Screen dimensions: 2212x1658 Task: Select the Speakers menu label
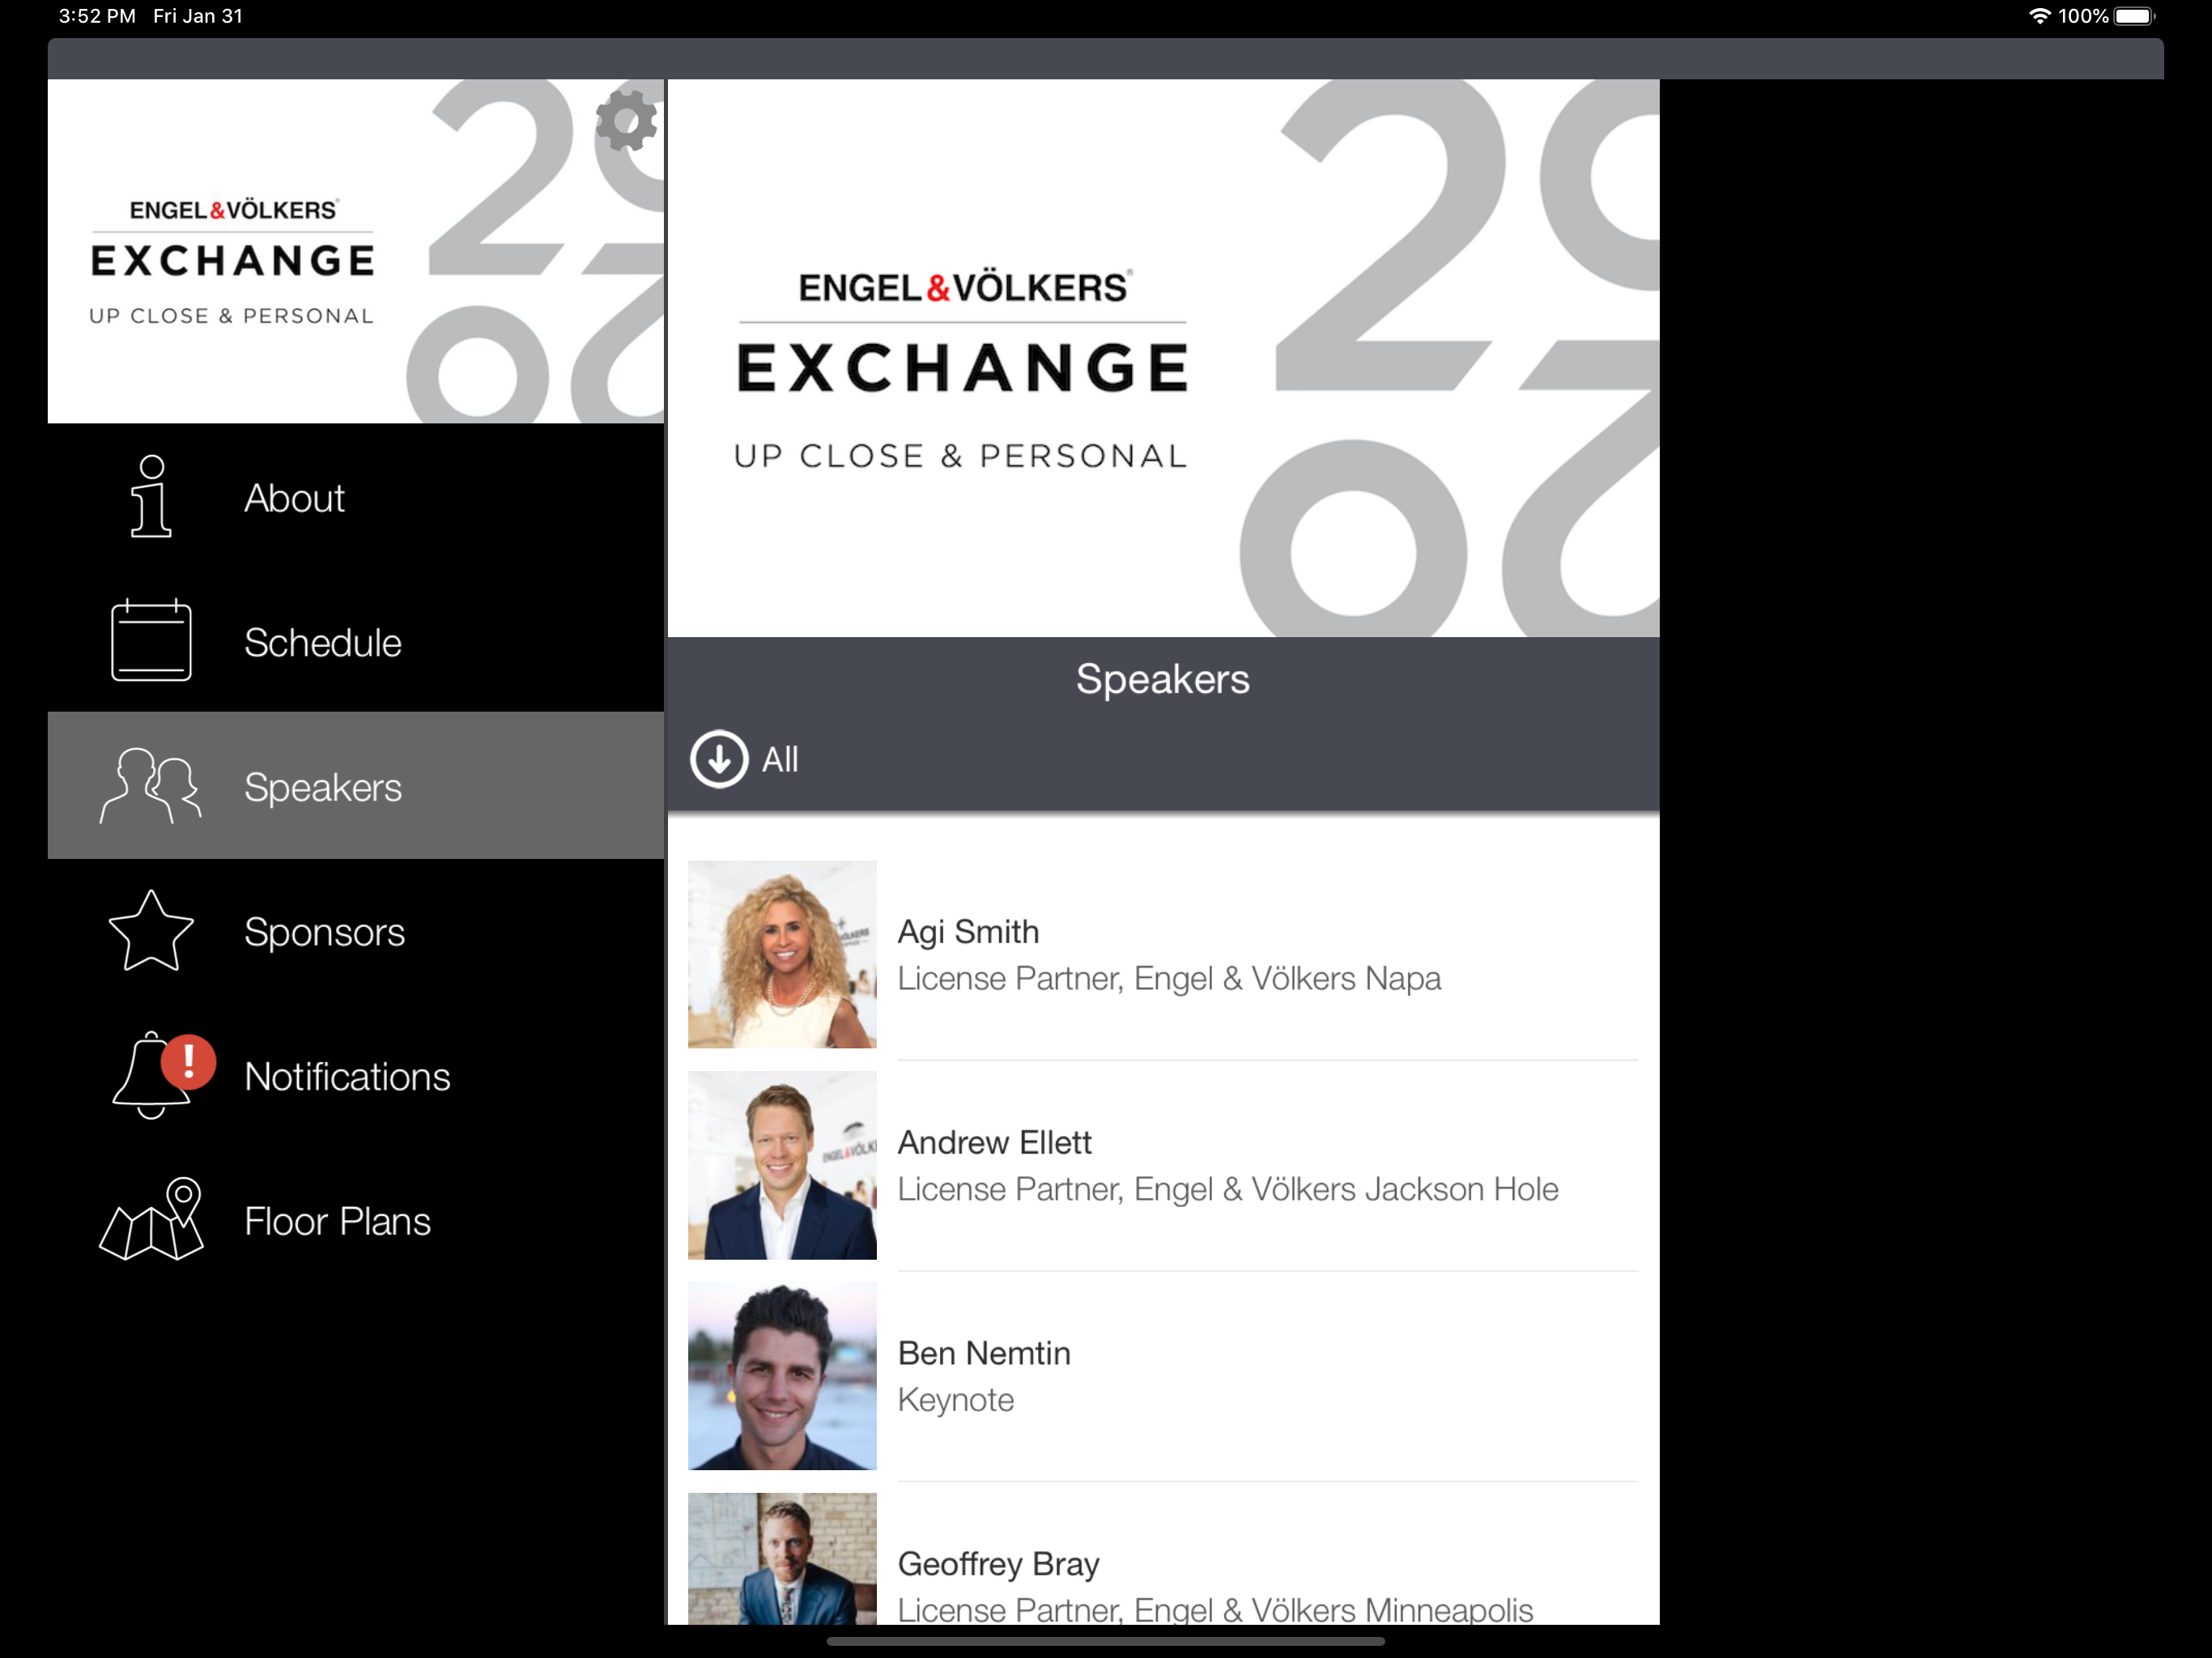click(323, 787)
